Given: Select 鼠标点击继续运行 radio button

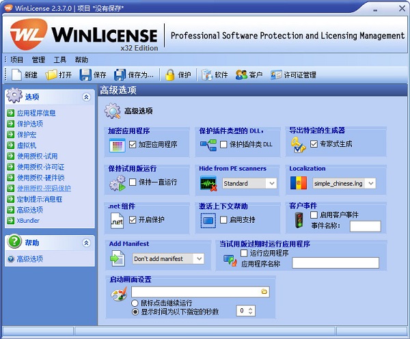Looking at the screenshot, I should tap(135, 303).
